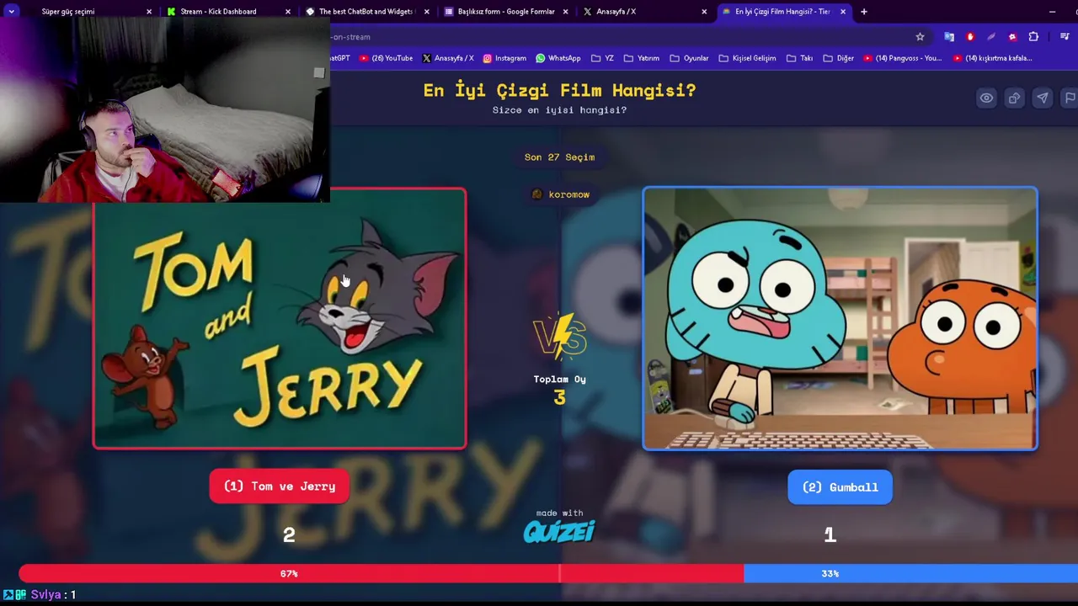Open the red shield extension icon

point(970,37)
